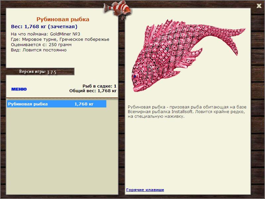
Task: Click the 1,768 кг weight in the list row
Action: 84,104
